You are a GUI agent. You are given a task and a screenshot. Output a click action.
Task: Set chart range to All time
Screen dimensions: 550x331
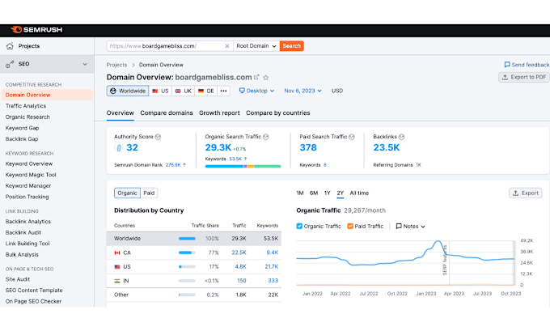point(359,193)
